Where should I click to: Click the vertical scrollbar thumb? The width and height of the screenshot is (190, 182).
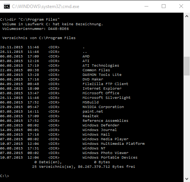click(x=187, y=66)
